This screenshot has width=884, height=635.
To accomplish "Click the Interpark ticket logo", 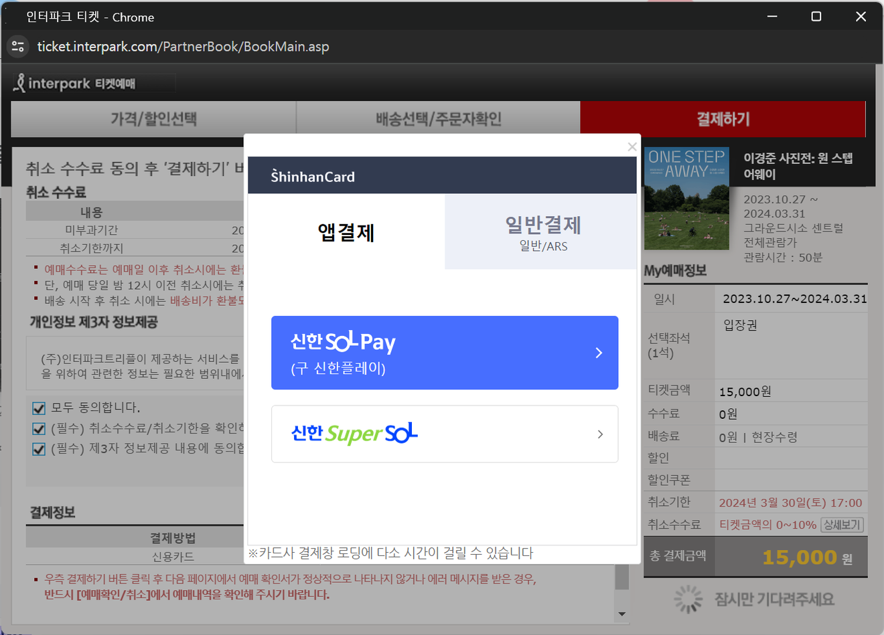I will click(74, 83).
